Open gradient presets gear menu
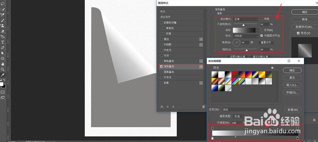 point(273,68)
